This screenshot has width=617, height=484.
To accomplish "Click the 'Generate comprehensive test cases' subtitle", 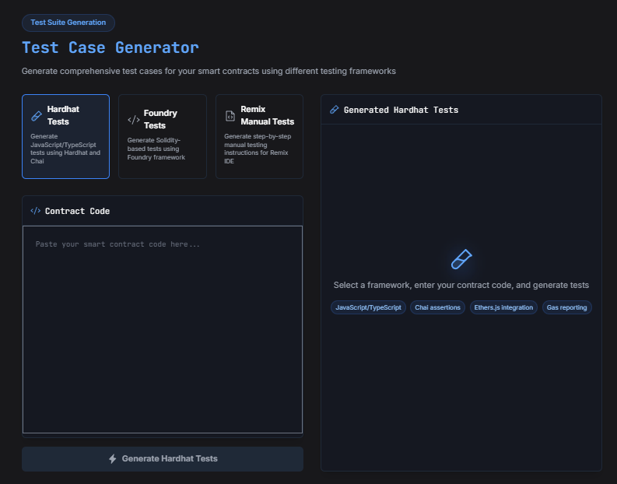I will pyautogui.click(x=209, y=72).
